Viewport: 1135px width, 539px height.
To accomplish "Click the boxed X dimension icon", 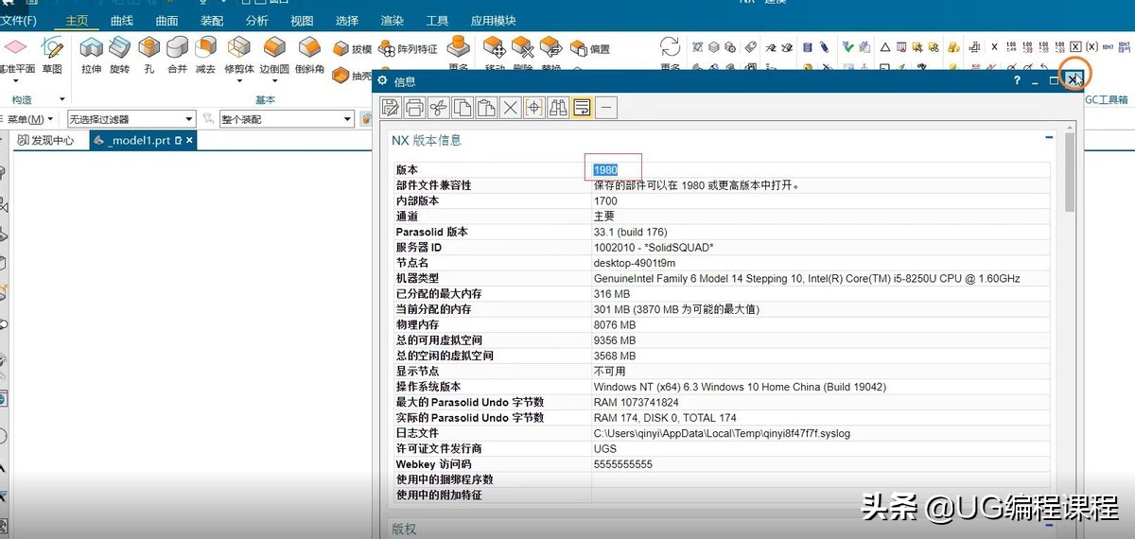I will pos(1074,46).
